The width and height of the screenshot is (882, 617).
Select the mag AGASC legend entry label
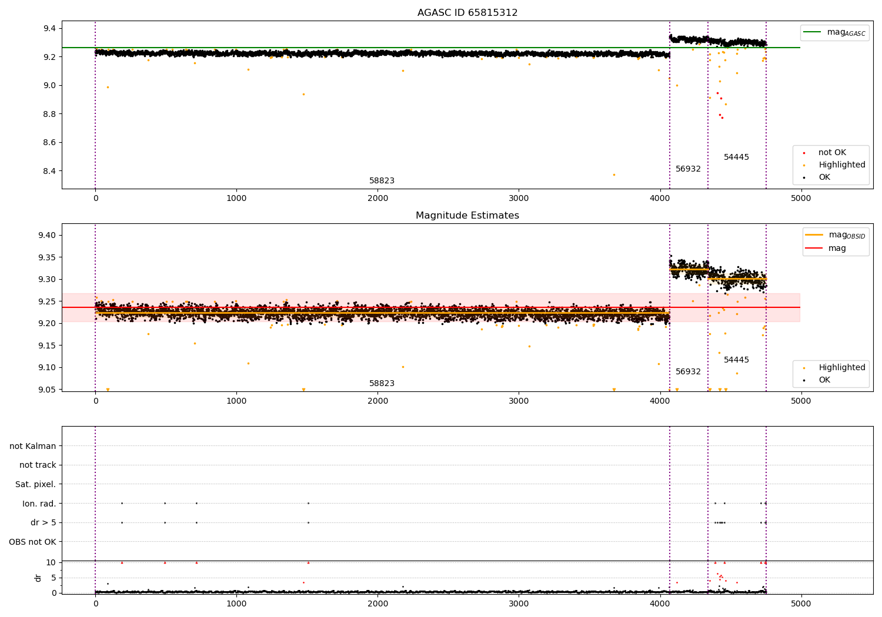[846, 32]
